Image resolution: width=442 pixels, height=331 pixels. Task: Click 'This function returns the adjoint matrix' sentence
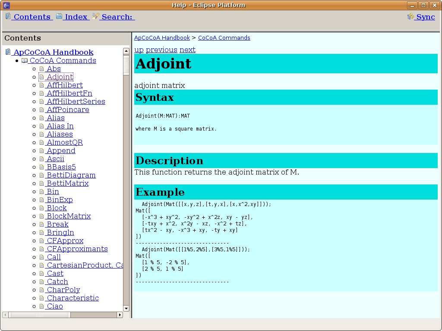click(x=217, y=172)
